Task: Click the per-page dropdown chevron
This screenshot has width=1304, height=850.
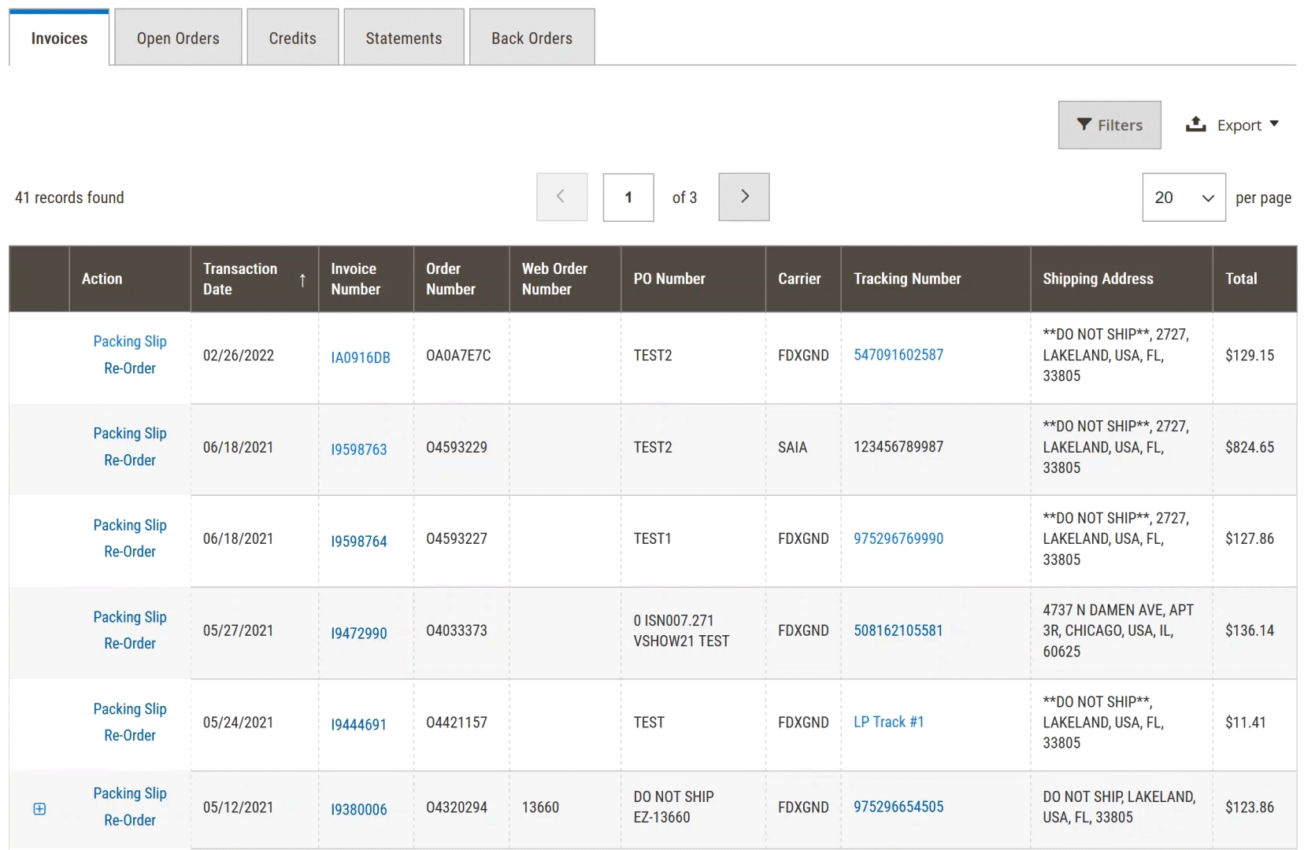Action: pos(1206,198)
